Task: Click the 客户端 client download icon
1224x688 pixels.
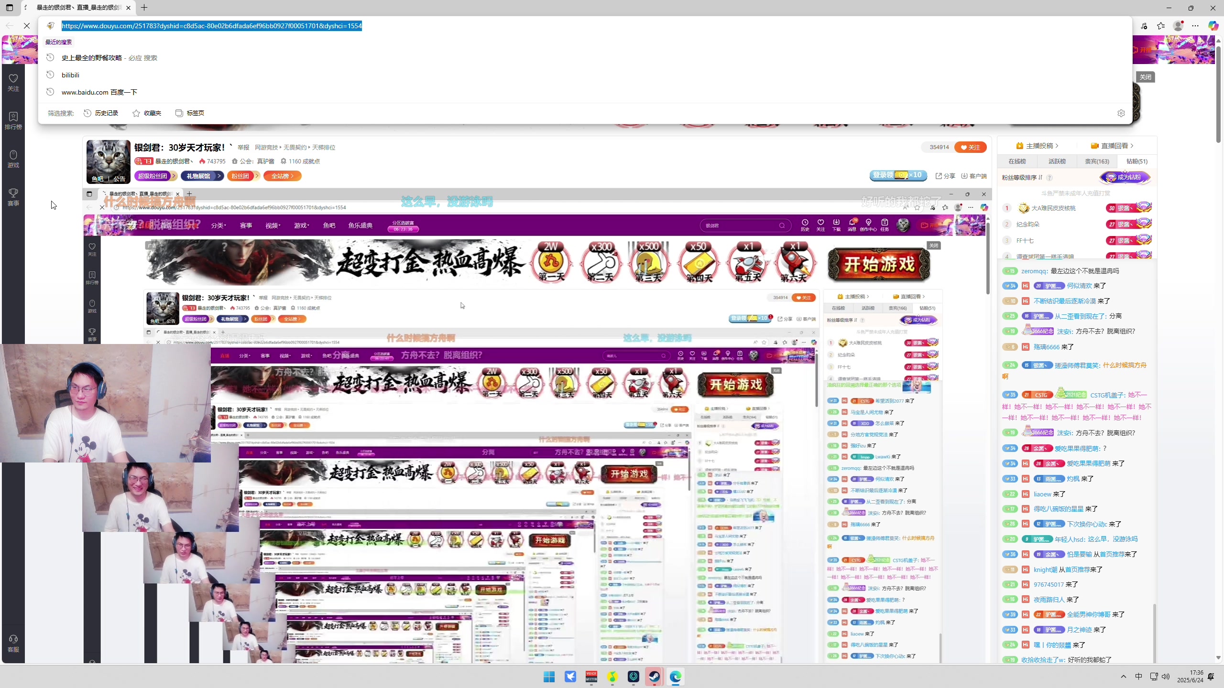Action: tap(974, 176)
